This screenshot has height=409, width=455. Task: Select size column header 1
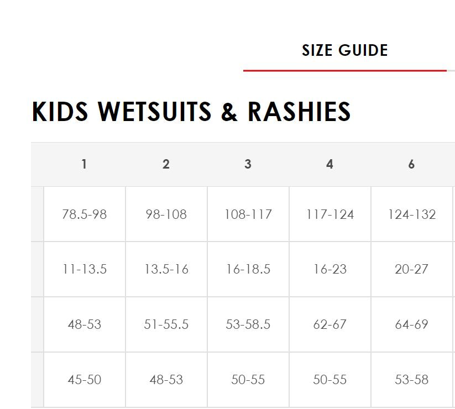pyautogui.click(x=84, y=164)
